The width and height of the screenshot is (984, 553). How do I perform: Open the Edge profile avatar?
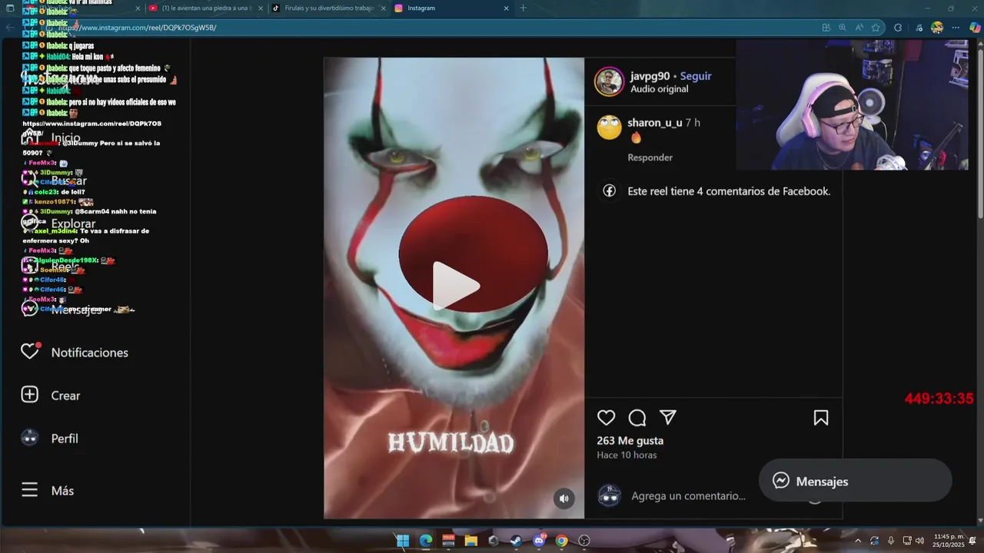coord(936,28)
